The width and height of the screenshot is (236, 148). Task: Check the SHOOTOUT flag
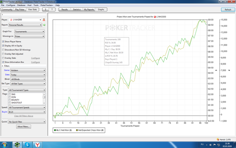click(10, 103)
